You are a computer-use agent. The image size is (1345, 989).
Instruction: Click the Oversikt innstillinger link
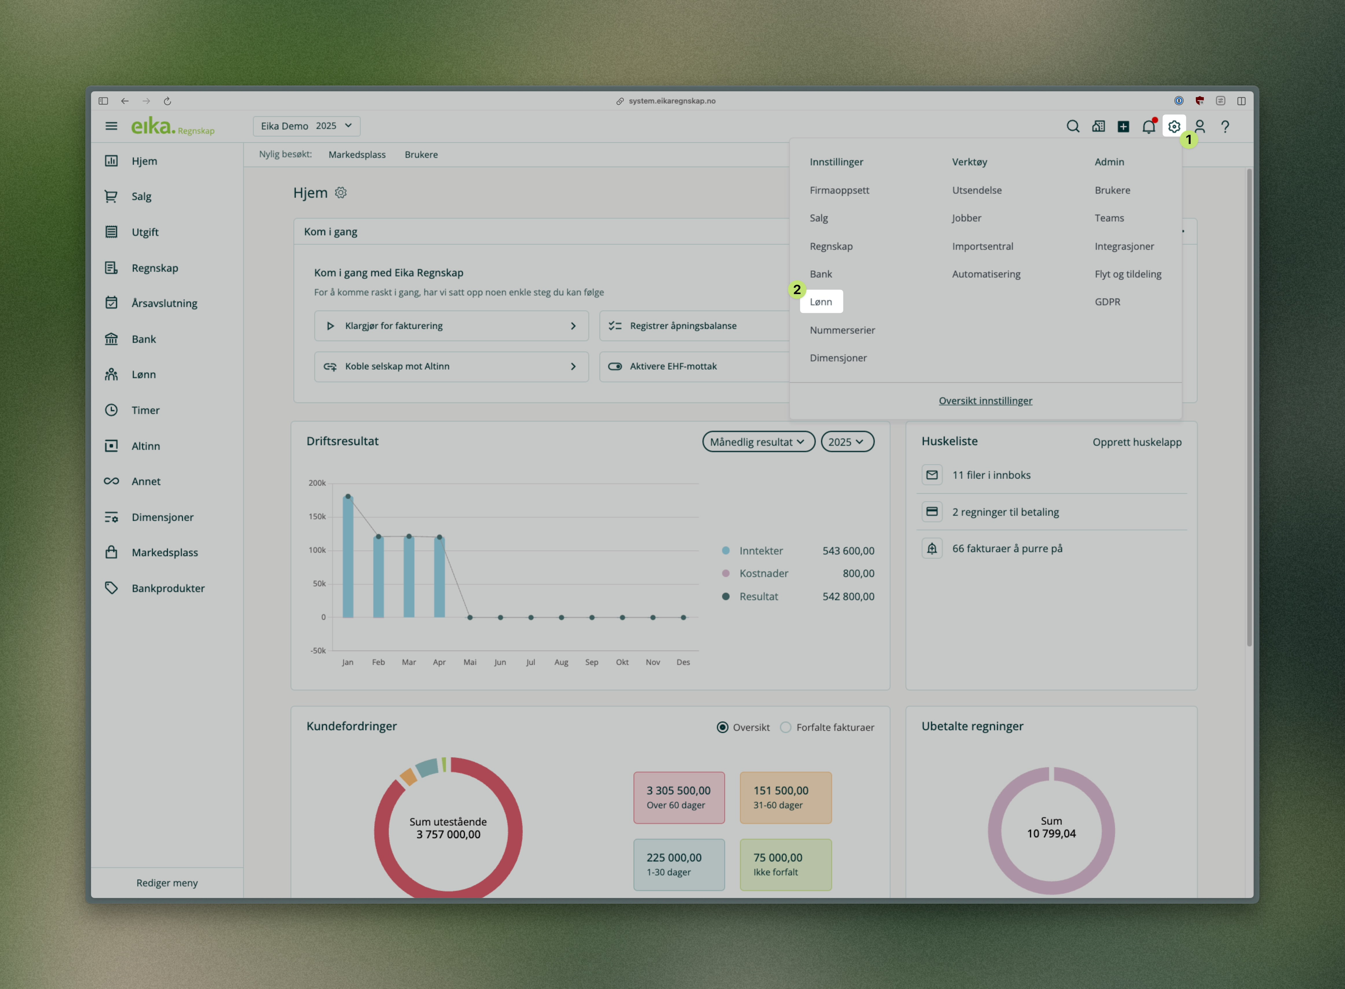[x=985, y=400]
